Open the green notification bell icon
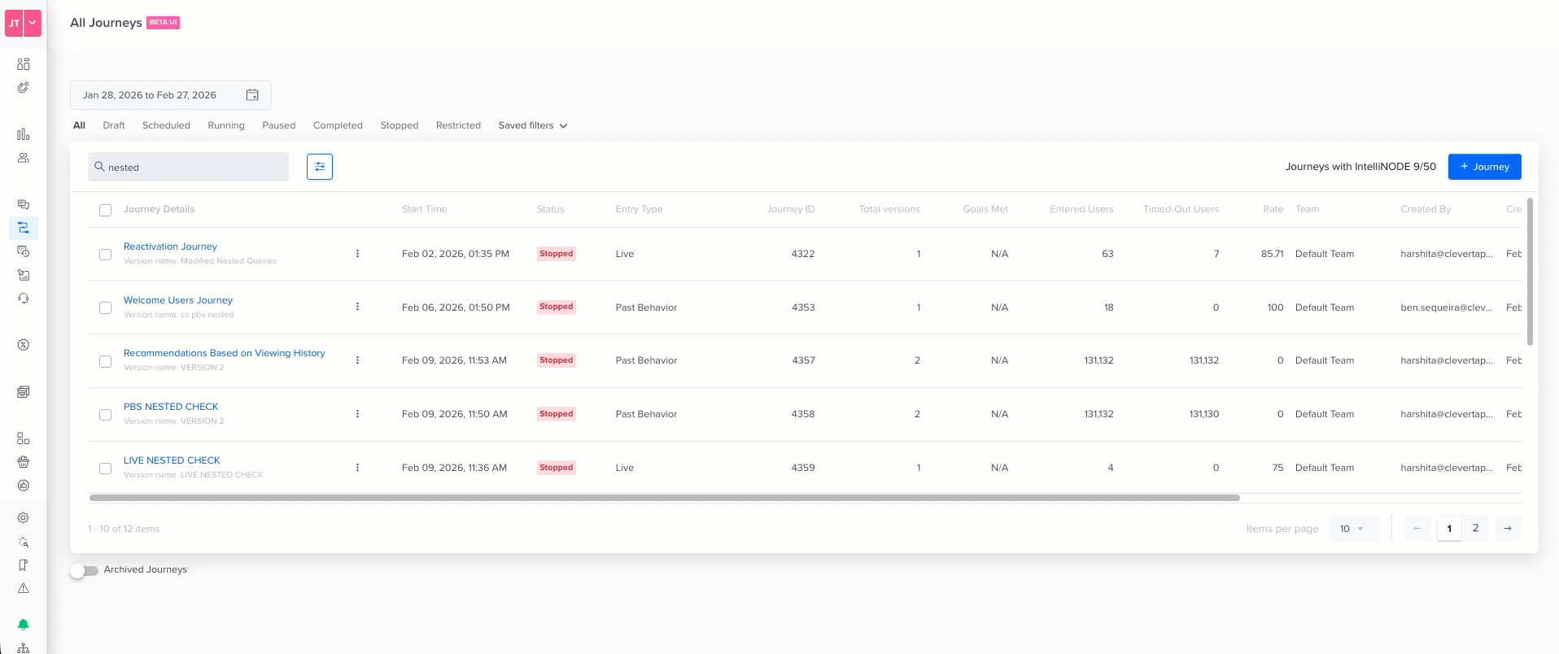 click(x=24, y=625)
